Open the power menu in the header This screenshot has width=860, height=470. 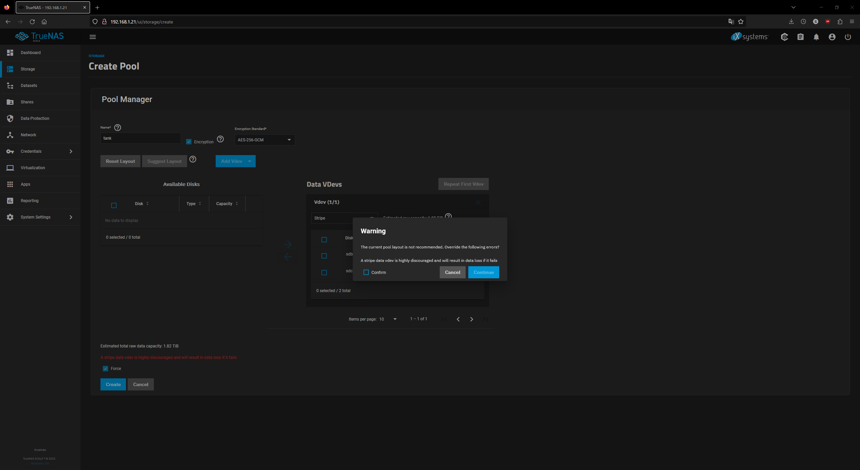[848, 37]
